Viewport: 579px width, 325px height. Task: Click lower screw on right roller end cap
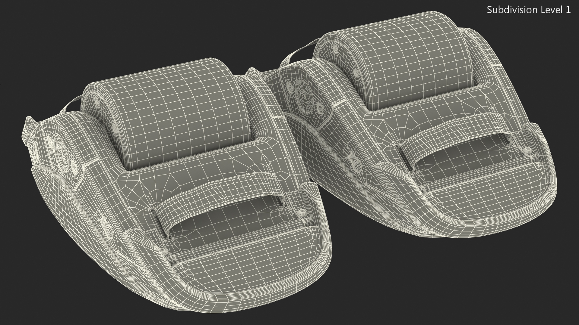click(356, 72)
